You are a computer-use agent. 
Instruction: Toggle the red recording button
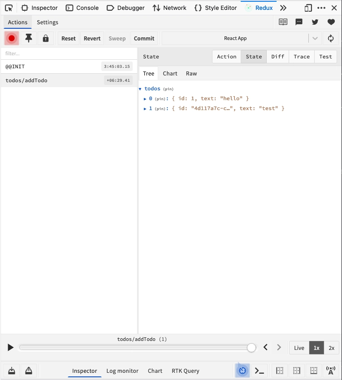12,38
